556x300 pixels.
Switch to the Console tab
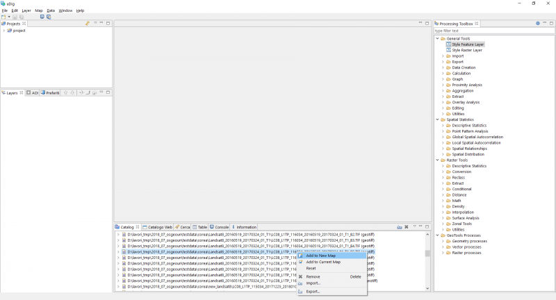click(220, 227)
